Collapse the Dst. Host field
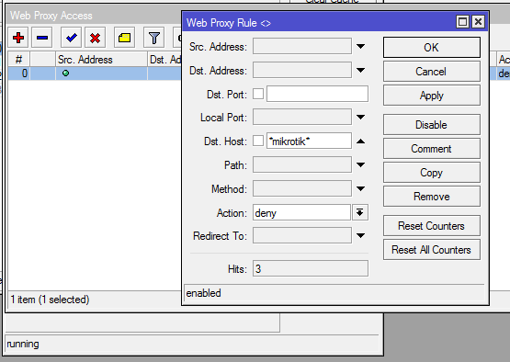Image resolution: width=510 pixels, height=362 pixels. point(360,141)
